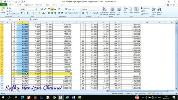Align text left in the ribbon
Image resolution: width=178 pixels, height=100 pixels.
click(x=49, y=13)
